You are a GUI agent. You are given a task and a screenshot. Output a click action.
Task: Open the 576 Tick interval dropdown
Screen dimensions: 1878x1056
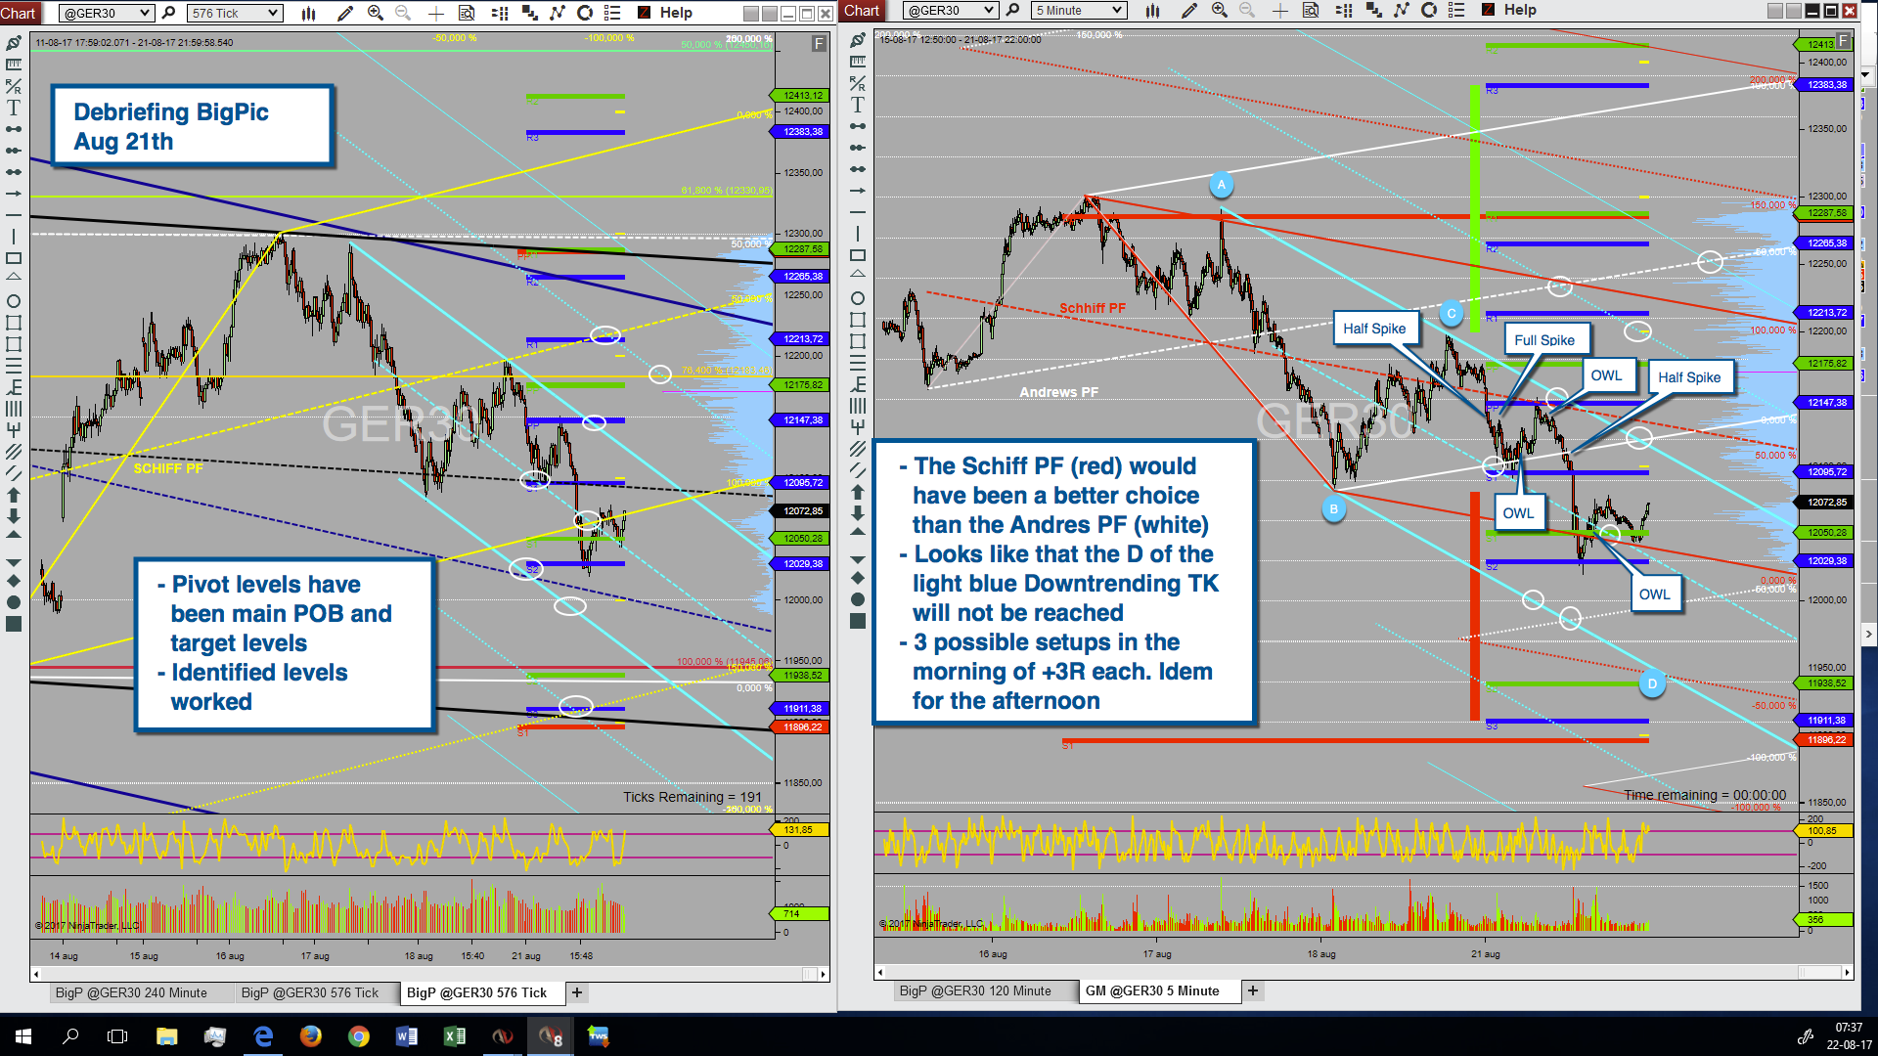tap(235, 13)
